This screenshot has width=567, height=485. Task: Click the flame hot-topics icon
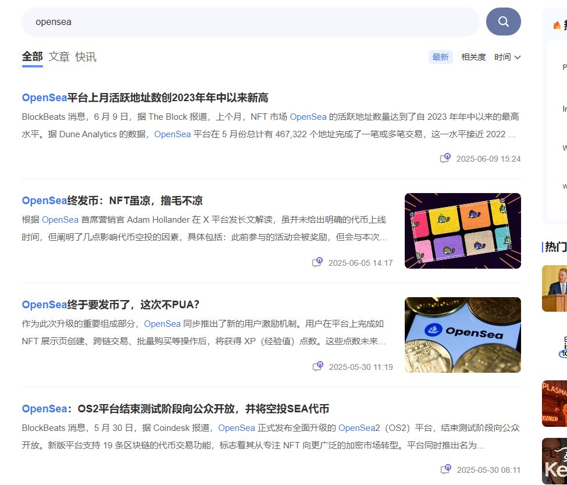(557, 25)
